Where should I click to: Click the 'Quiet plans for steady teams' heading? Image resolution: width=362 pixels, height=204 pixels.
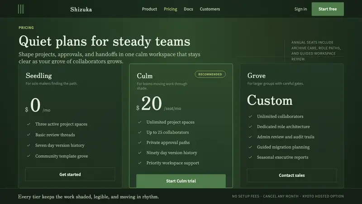pos(105,41)
